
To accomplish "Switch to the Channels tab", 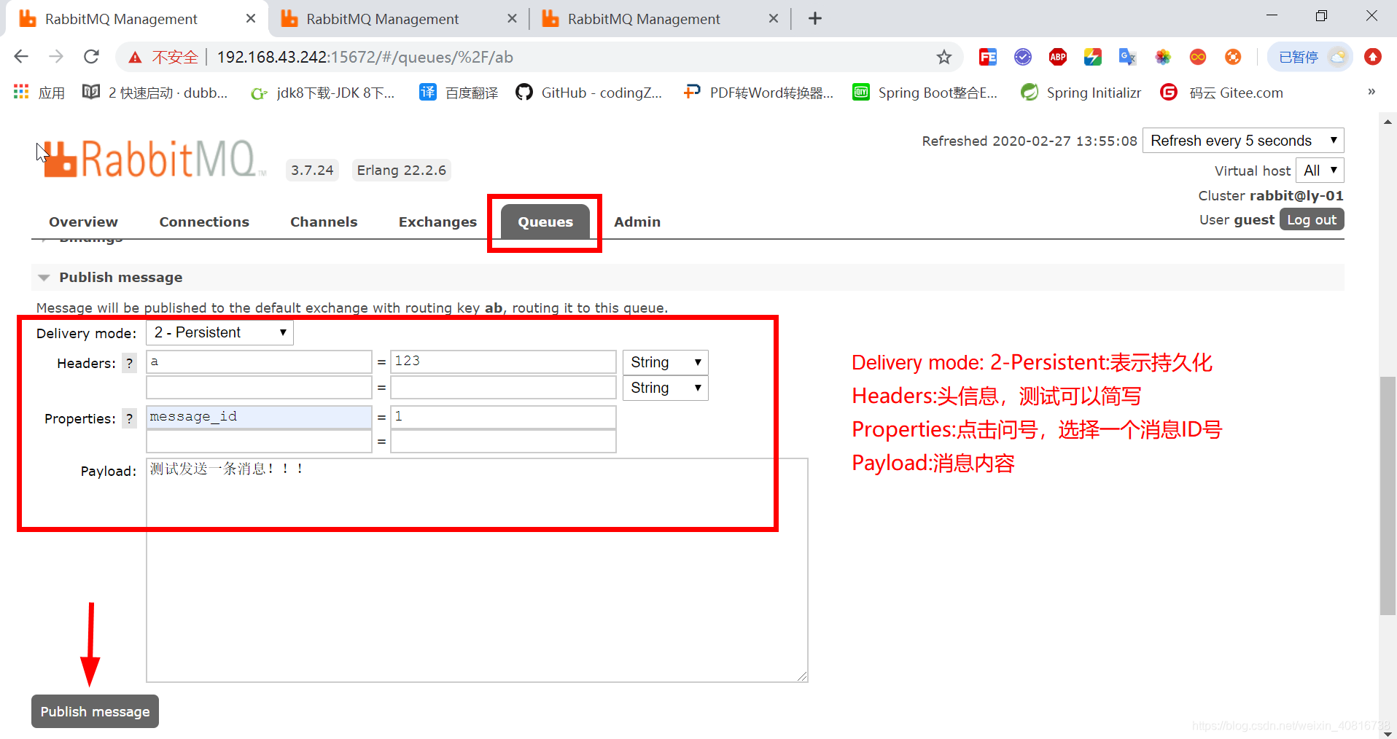I will (324, 222).
